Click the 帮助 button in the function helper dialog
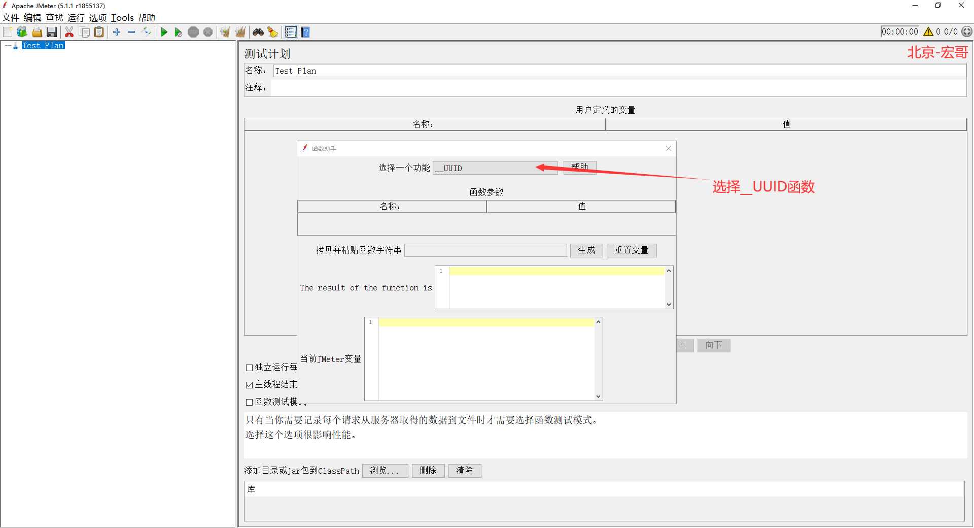This screenshot has height=528, width=974. coord(580,167)
